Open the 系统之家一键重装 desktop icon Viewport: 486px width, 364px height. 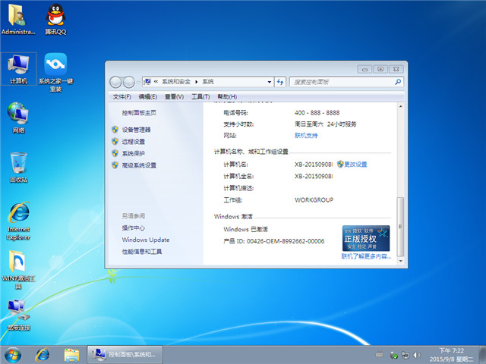pos(55,73)
